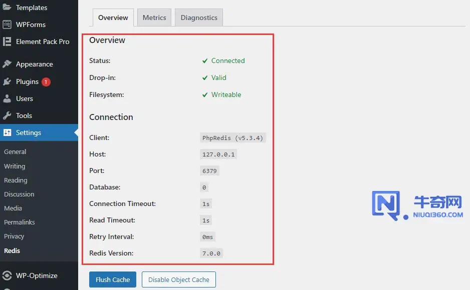
Task: Click the Plugins plug icon
Action: point(7,81)
